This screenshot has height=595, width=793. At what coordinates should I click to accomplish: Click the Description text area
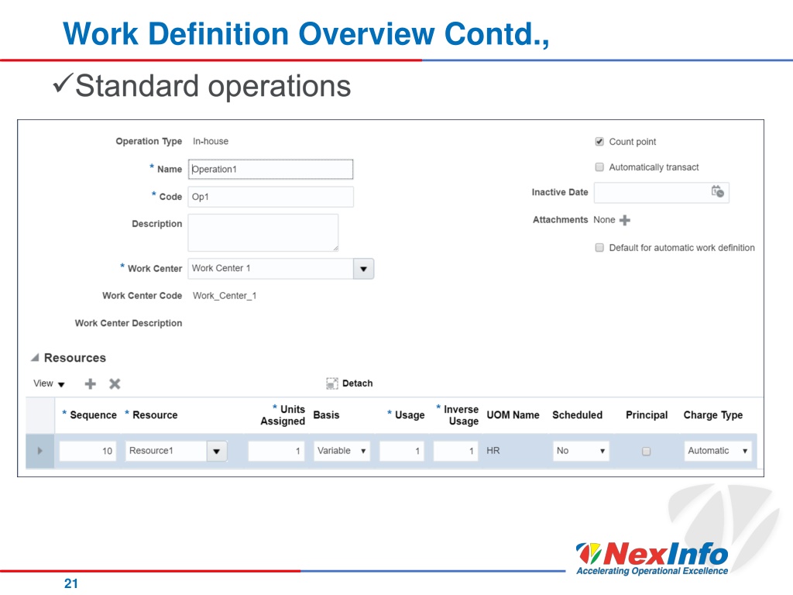pos(263,232)
